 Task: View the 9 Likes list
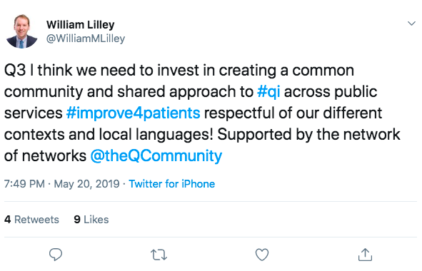pyautogui.click(x=91, y=220)
